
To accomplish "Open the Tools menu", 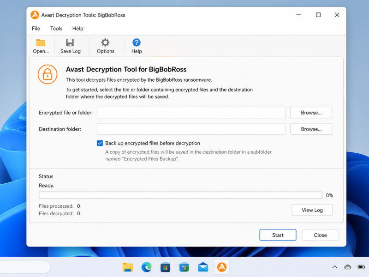I will pyautogui.click(x=56, y=29).
